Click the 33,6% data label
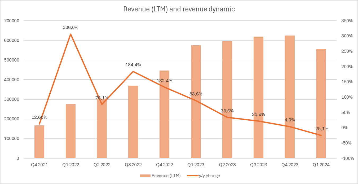The width and height of the screenshot is (358, 184). tap(227, 111)
